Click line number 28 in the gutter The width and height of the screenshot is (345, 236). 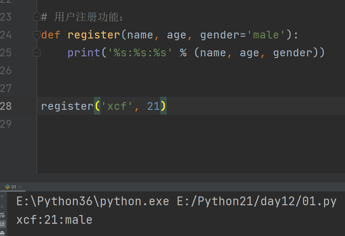(x=6, y=106)
